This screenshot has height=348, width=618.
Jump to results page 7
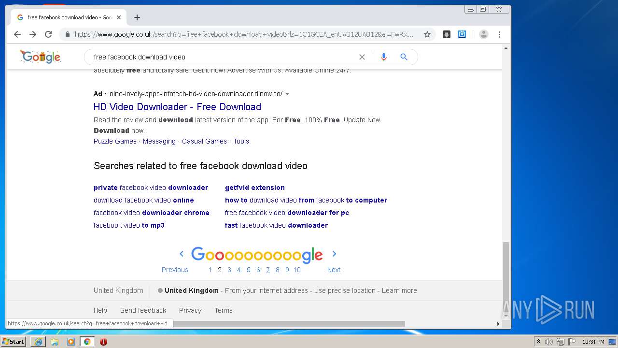(x=268, y=270)
